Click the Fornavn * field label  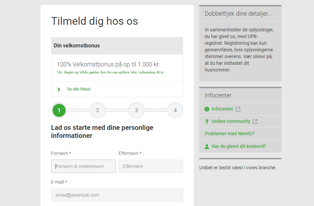coord(61,153)
